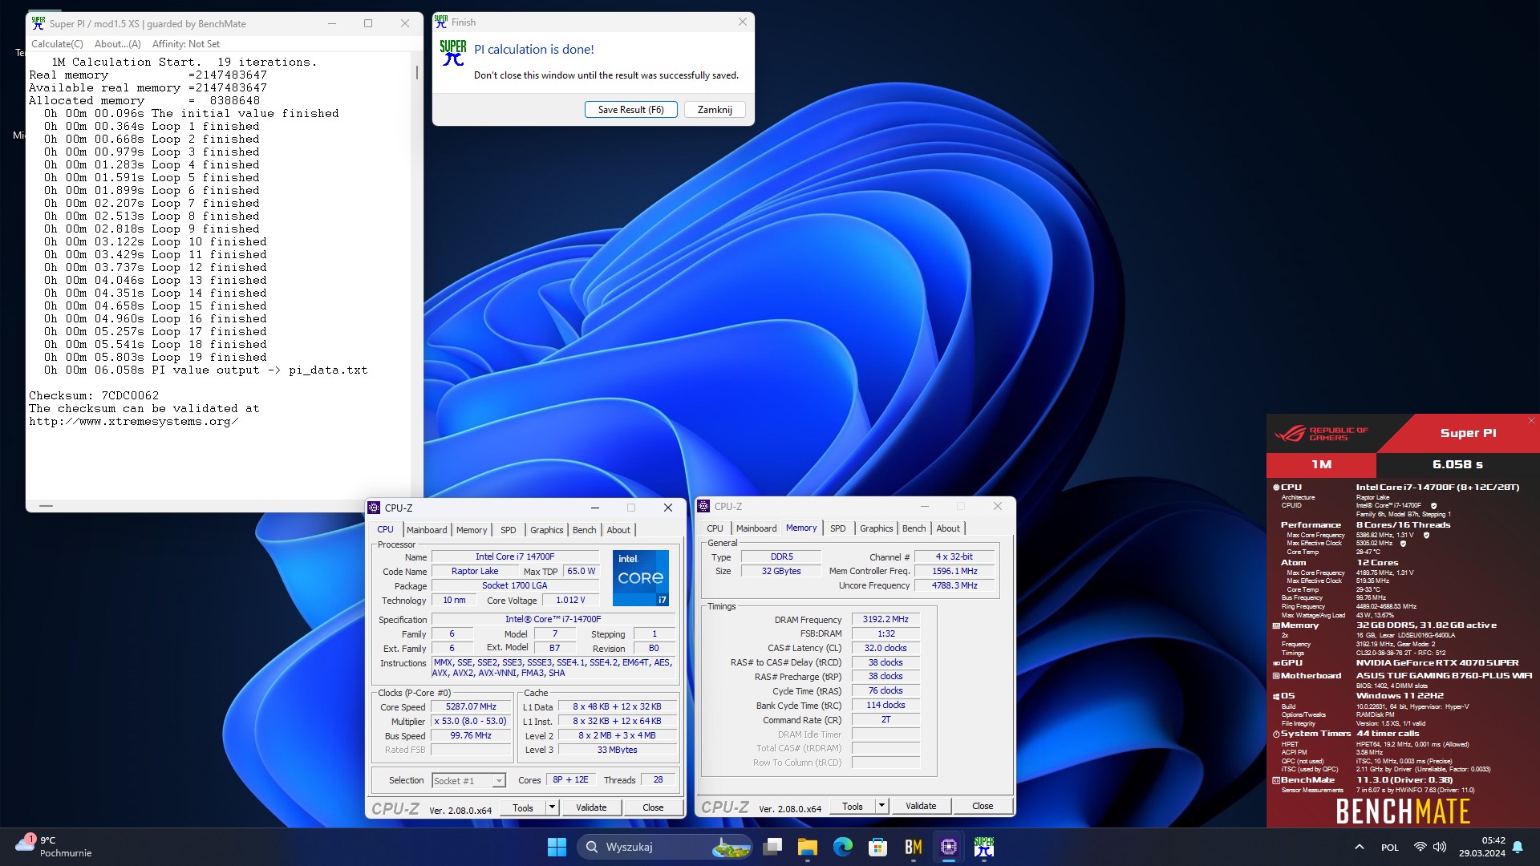Click Validate in left CPU-Z window

591,807
